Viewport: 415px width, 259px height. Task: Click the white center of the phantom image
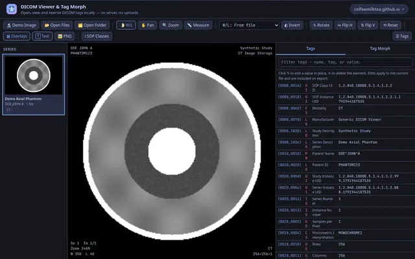point(172,151)
